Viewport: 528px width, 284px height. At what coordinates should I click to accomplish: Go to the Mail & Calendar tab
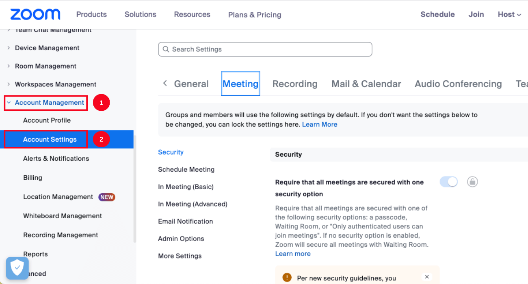pyautogui.click(x=366, y=84)
